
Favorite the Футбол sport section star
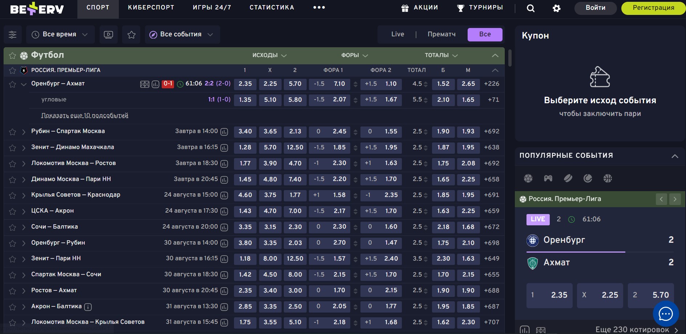point(12,56)
